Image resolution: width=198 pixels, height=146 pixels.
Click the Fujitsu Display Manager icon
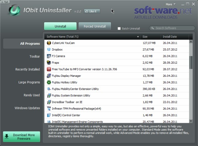(x=49, y=76)
